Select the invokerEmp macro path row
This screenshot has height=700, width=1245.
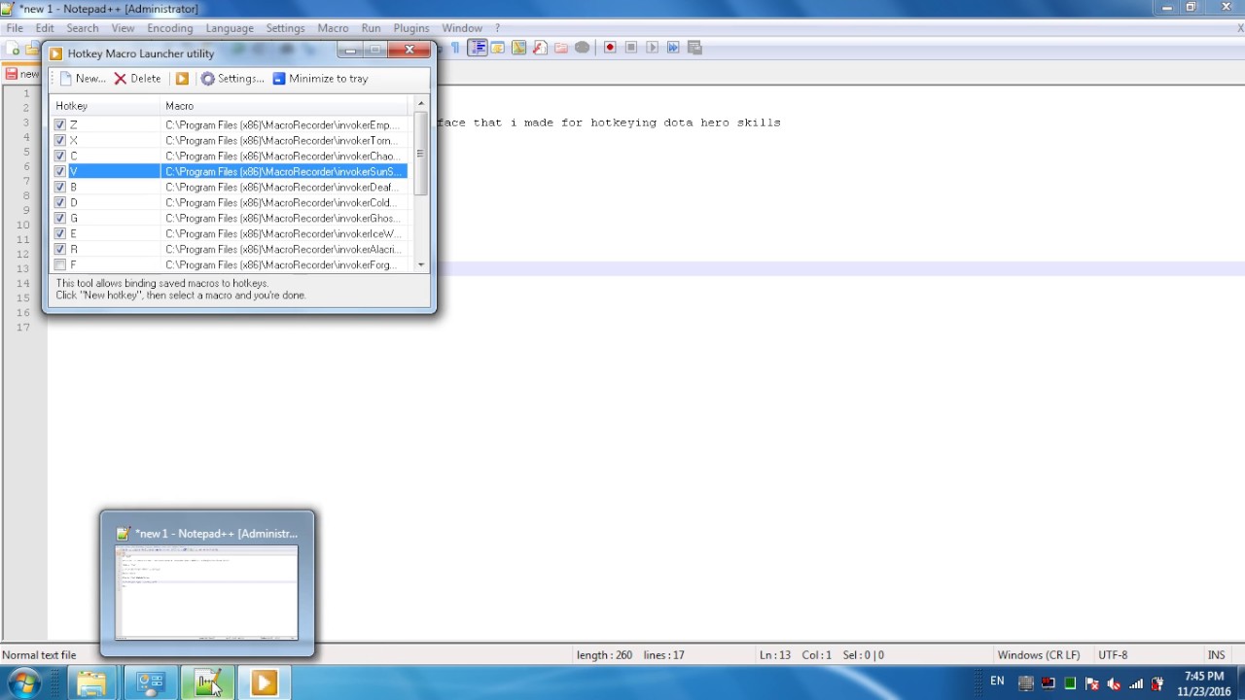coord(282,125)
